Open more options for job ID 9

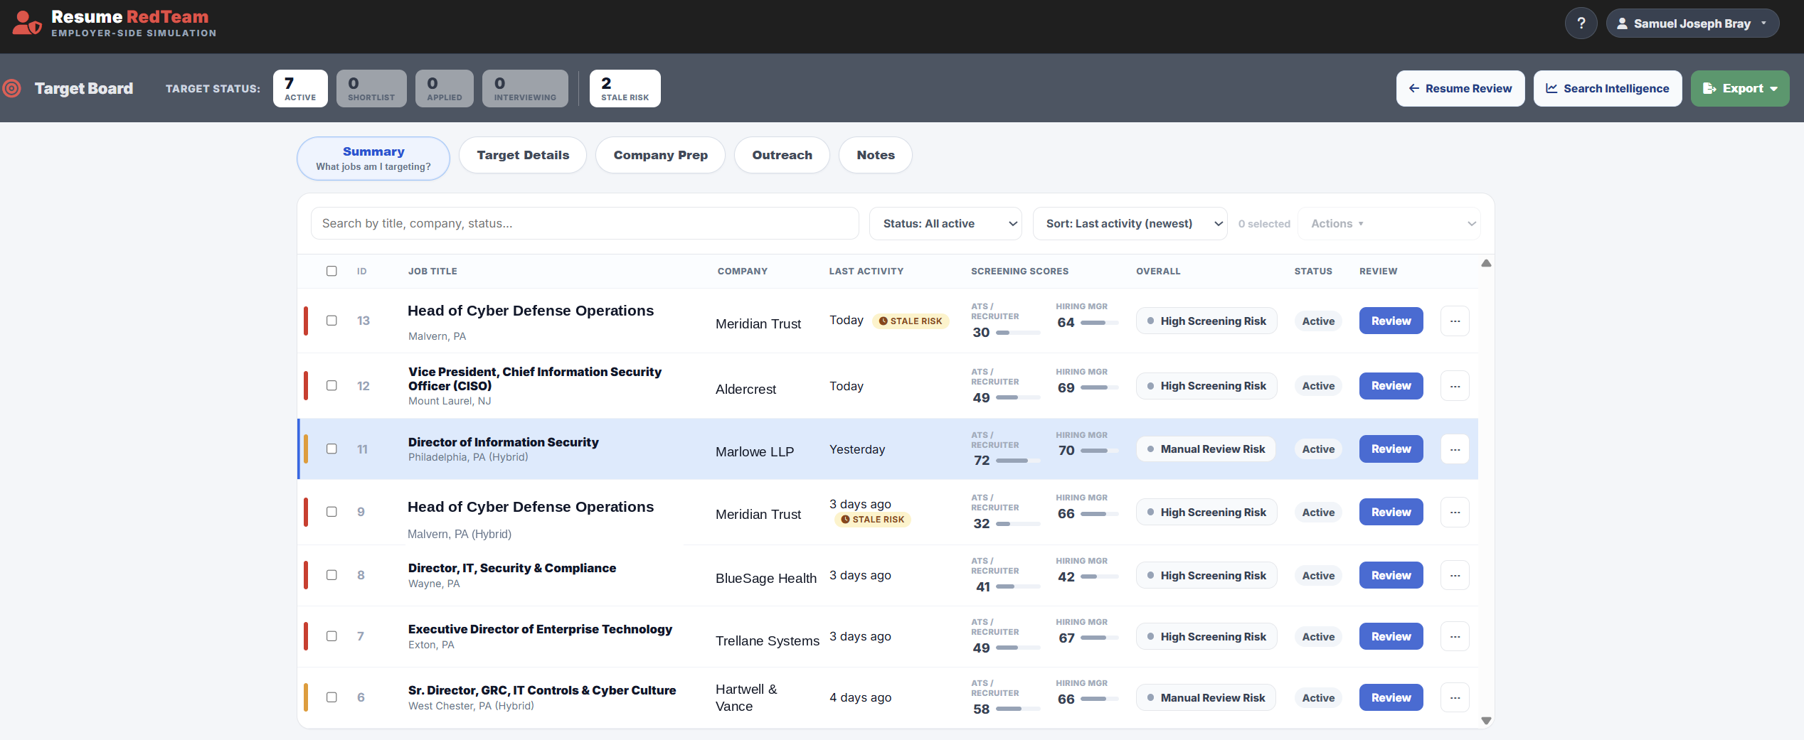1455,513
